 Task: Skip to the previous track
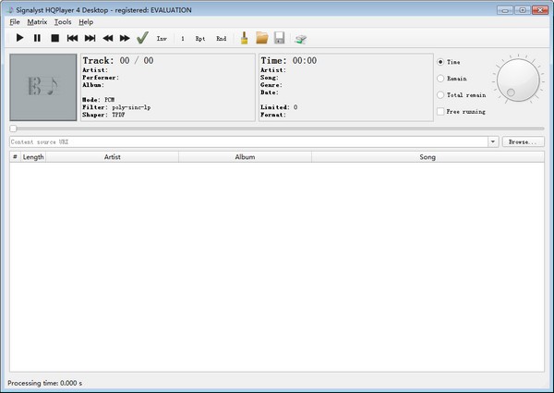72,38
